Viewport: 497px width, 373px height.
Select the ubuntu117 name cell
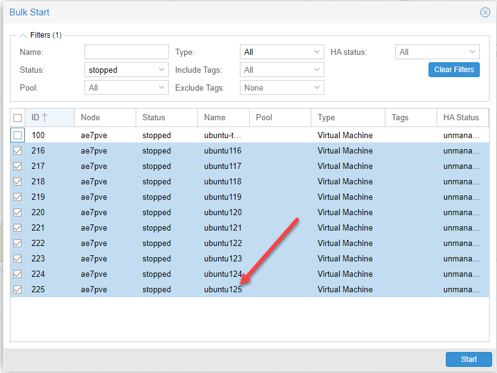[223, 166]
